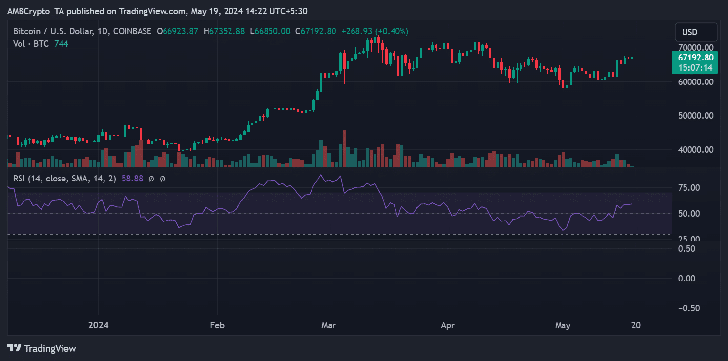Viewport: 728px width, 361px height.
Task: Click the volume value 744
Action: pos(61,44)
